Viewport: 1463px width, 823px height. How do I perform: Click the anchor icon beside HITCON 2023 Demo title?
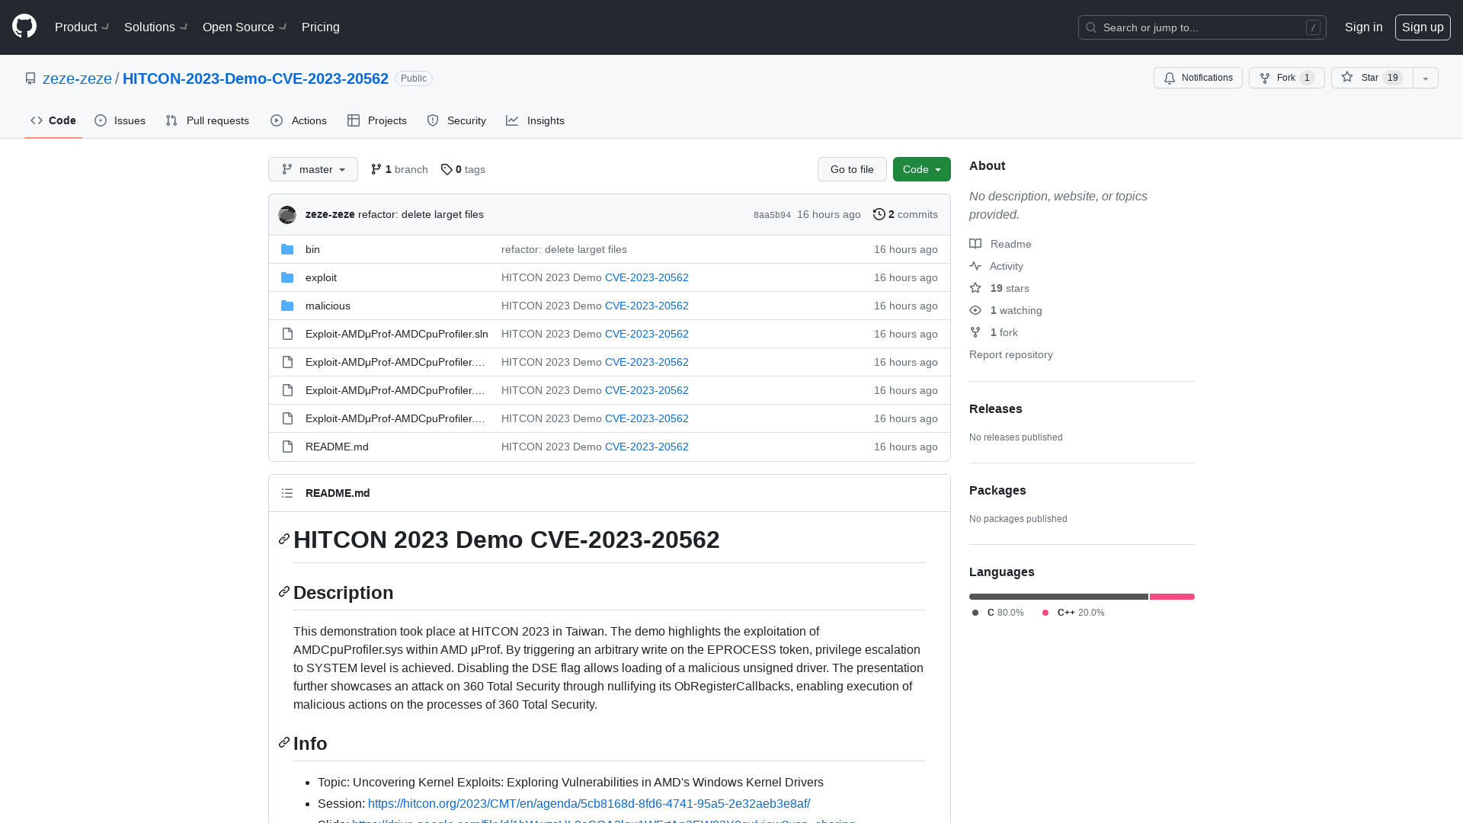284,540
